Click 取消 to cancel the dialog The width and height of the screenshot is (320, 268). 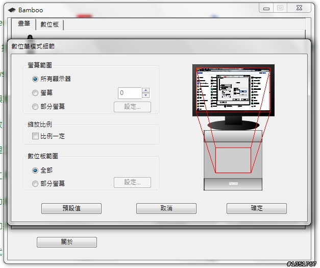[x=166, y=208]
